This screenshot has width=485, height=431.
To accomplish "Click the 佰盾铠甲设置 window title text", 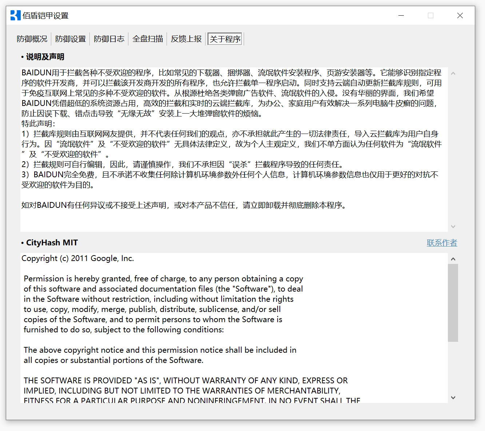I will (x=45, y=16).
